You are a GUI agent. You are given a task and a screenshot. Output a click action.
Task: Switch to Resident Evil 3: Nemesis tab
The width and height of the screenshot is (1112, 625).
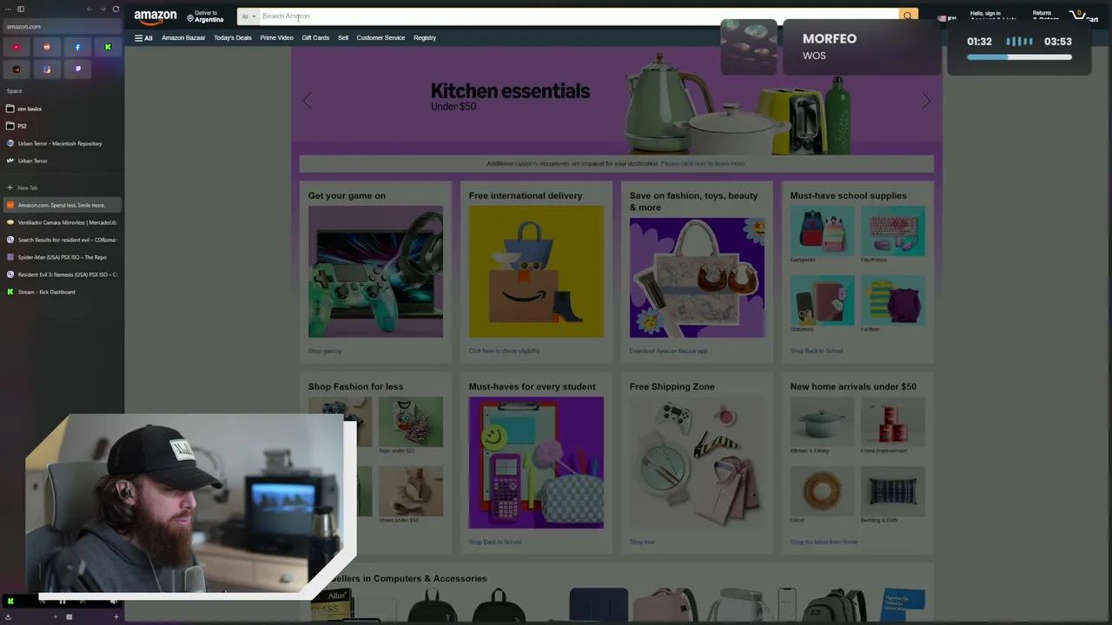tap(61, 274)
